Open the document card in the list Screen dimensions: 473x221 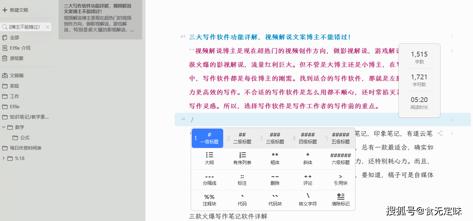coord(100,19)
